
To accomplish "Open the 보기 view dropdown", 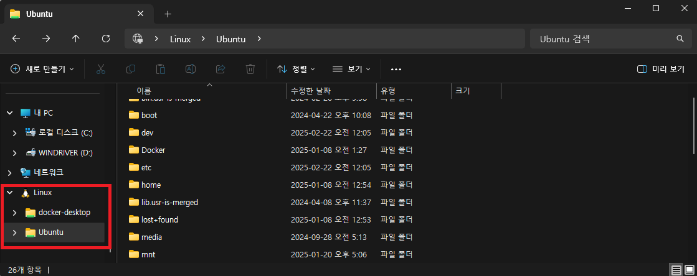I will [x=351, y=69].
